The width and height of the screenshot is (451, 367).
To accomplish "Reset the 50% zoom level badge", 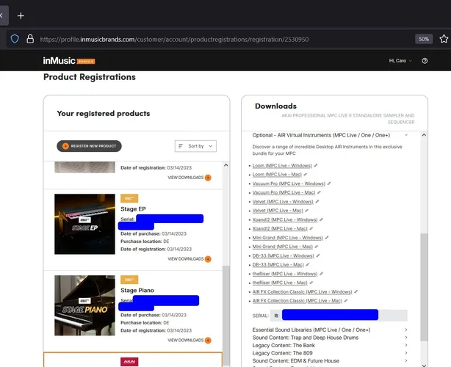I will pyautogui.click(x=424, y=39).
